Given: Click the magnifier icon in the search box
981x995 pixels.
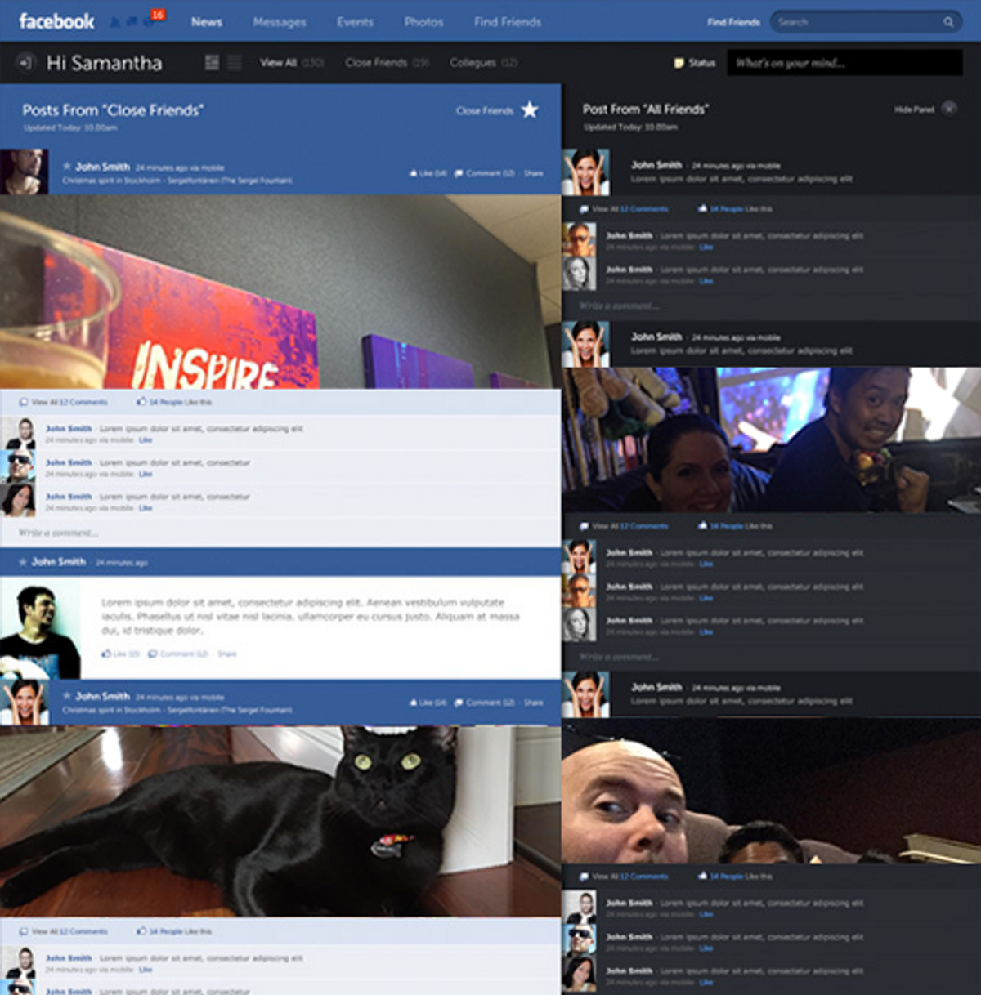Looking at the screenshot, I should point(948,22).
